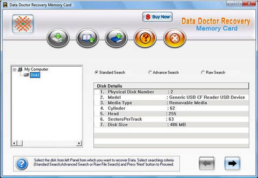The height and width of the screenshot is (178, 258).
Task: Click the Buy Now button
Action: coord(157,17)
